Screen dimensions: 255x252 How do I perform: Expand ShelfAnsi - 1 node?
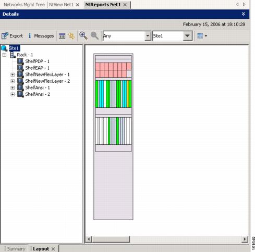click(13, 88)
